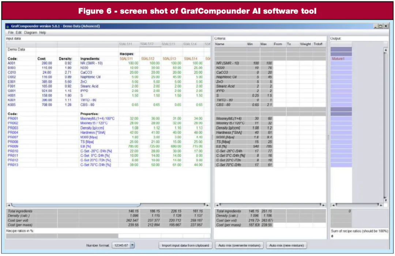The width and height of the screenshot is (395, 256).
Task: Click the Cost (per mass) value 239.55 in input data
Action: pos(133,225)
